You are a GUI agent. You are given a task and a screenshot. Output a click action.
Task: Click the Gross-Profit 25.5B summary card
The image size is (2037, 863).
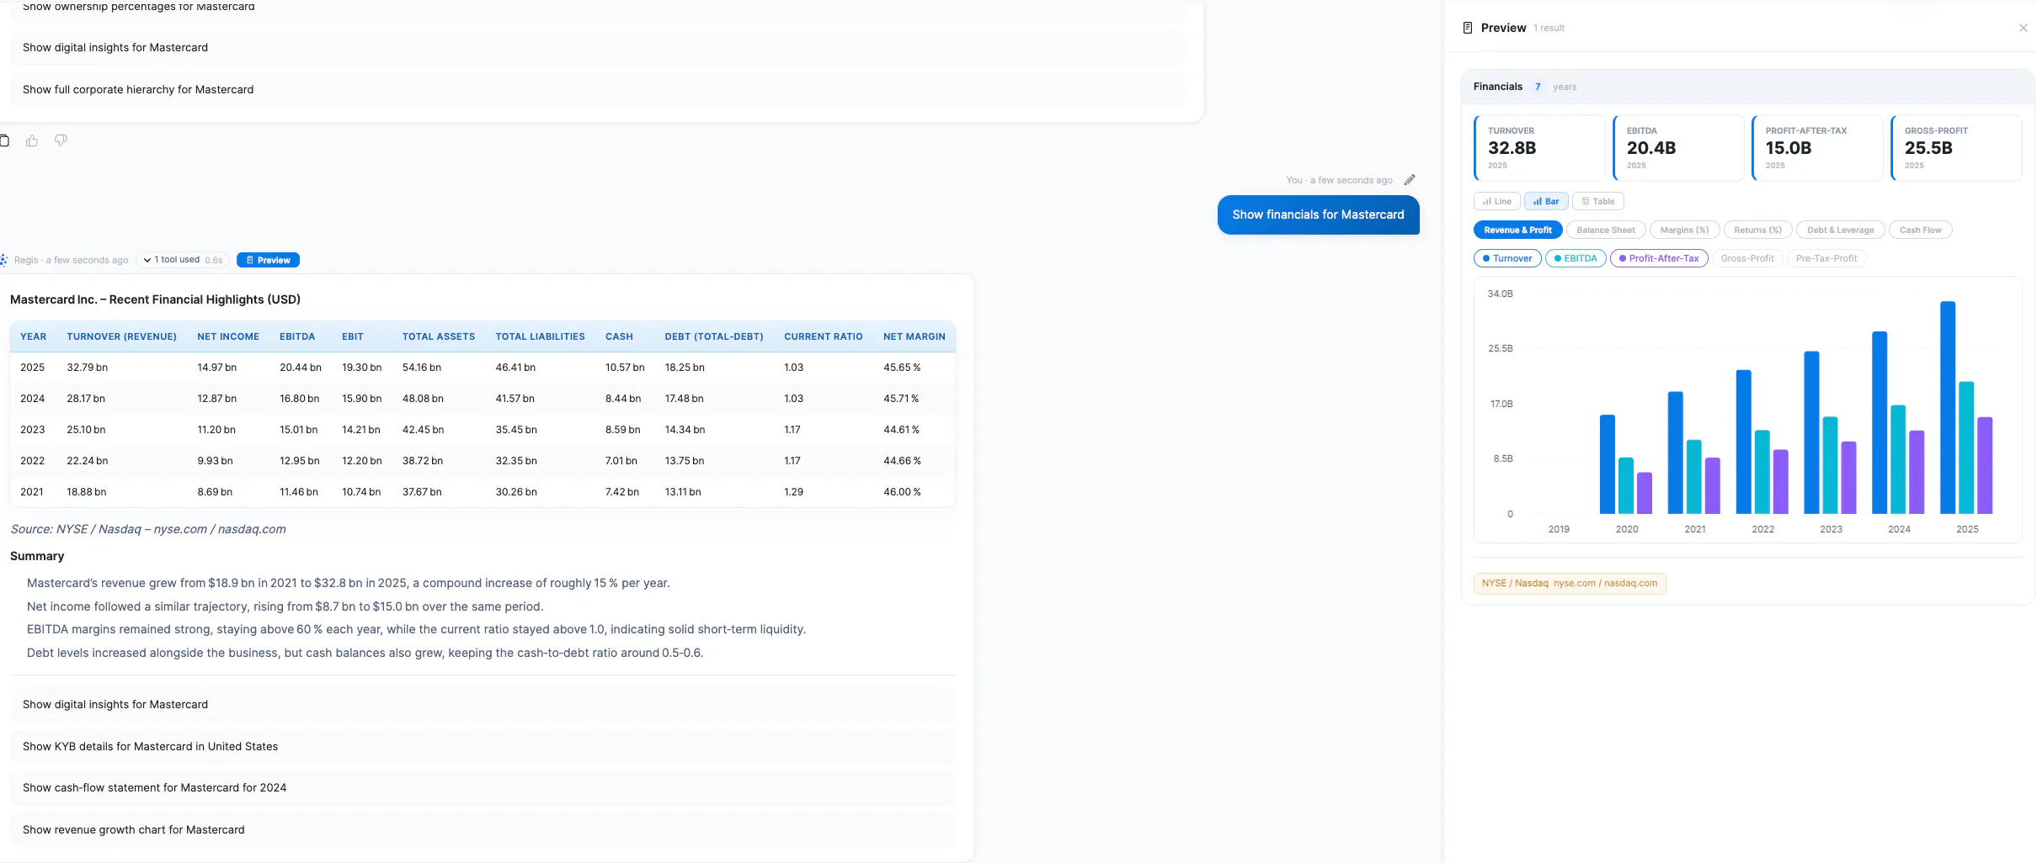click(1956, 148)
